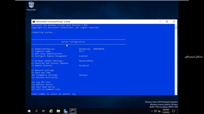This screenshot has height=114, width=204.
Task: Click Show Desktop sliver at taskbar end
Action: [178, 111]
